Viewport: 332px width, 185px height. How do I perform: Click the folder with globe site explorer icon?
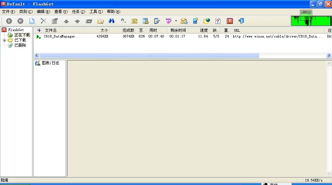206,21
